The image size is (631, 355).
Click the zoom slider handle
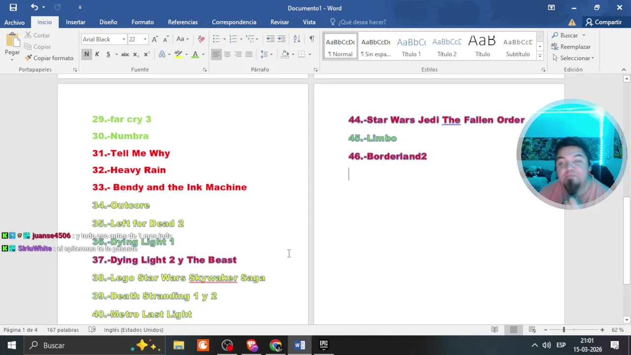pos(563,329)
